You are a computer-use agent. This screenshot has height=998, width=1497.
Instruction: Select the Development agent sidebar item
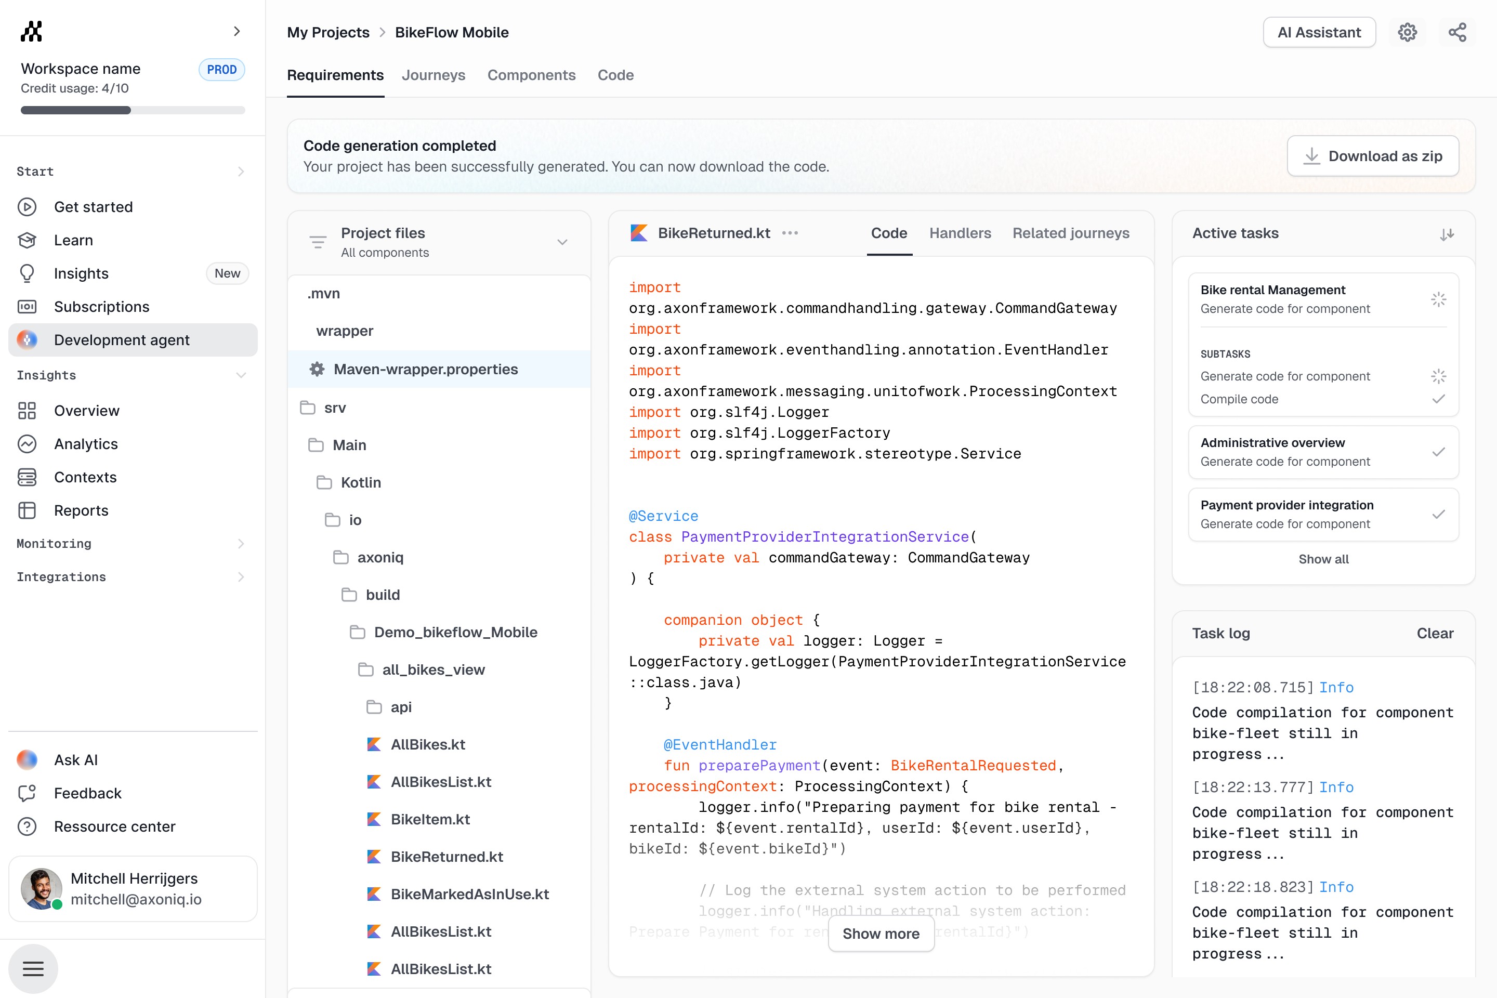(122, 340)
